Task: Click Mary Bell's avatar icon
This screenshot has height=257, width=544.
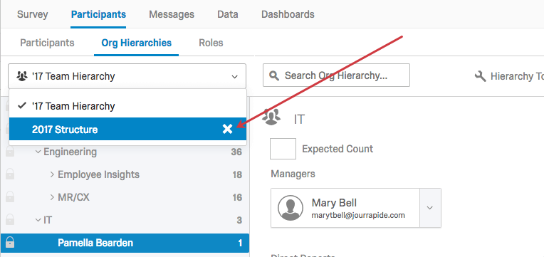Action: pos(291,207)
